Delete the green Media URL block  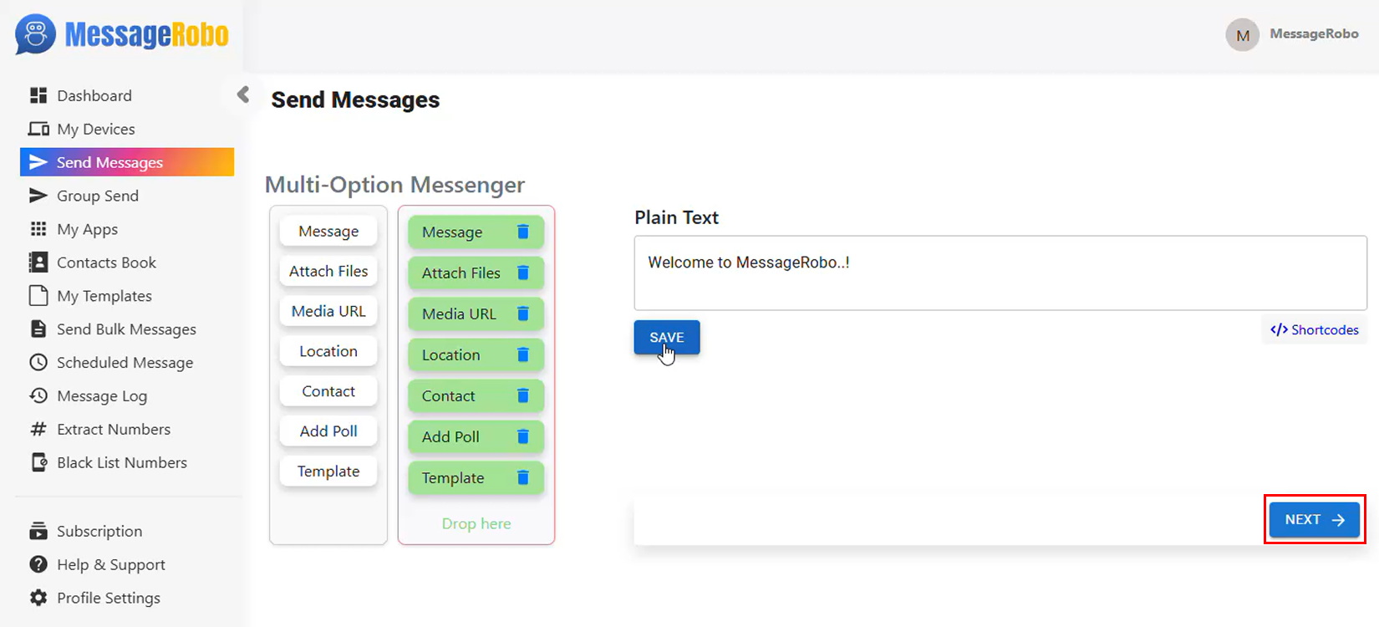(x=523, y=313)
